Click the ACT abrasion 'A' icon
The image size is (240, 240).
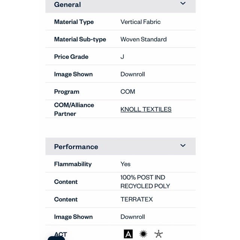[x=128, y=234]
